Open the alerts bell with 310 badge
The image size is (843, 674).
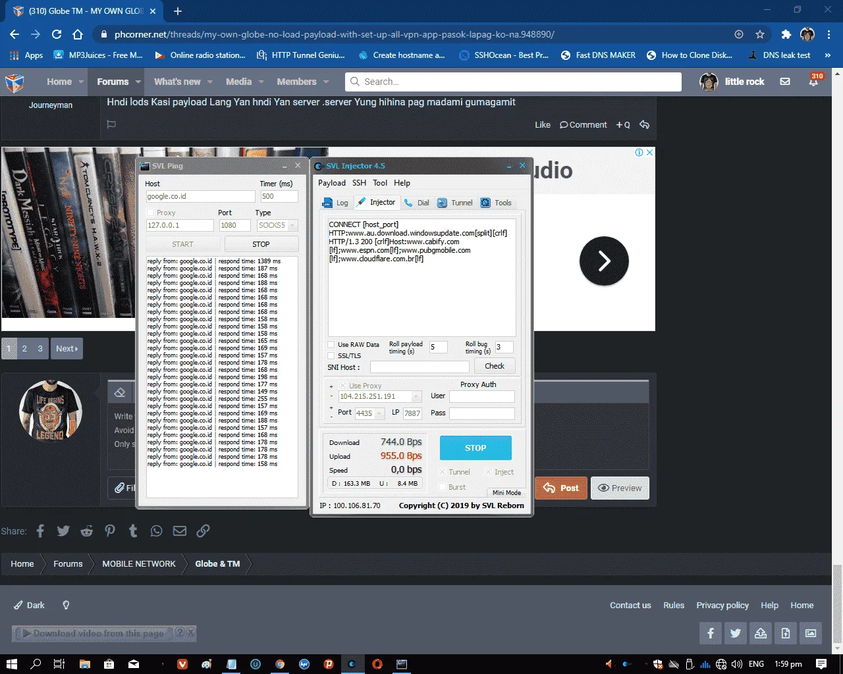tap(813, 82)
